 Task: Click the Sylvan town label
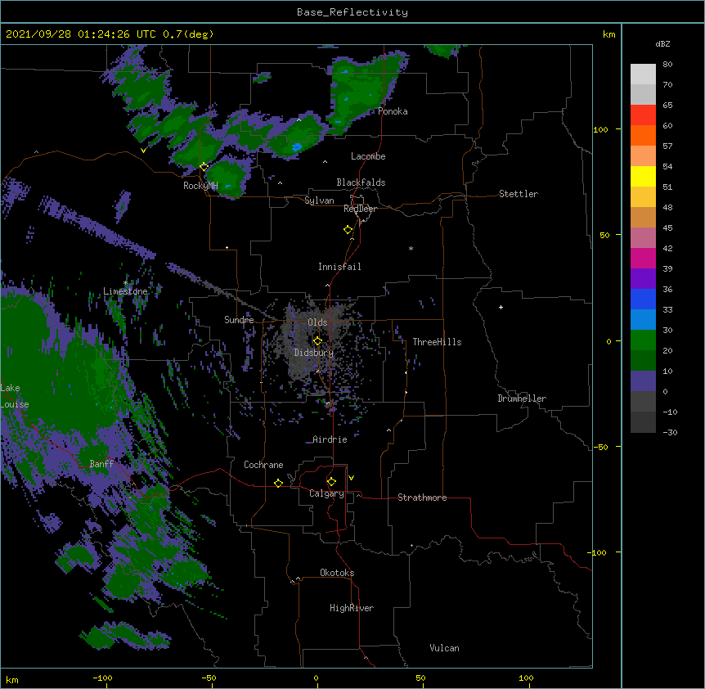[x=319, y=200]
